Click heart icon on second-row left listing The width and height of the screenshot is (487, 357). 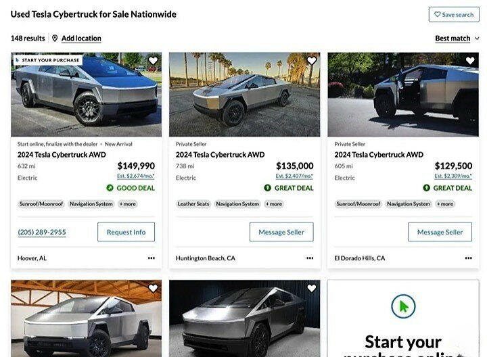[x=153, y=289]
